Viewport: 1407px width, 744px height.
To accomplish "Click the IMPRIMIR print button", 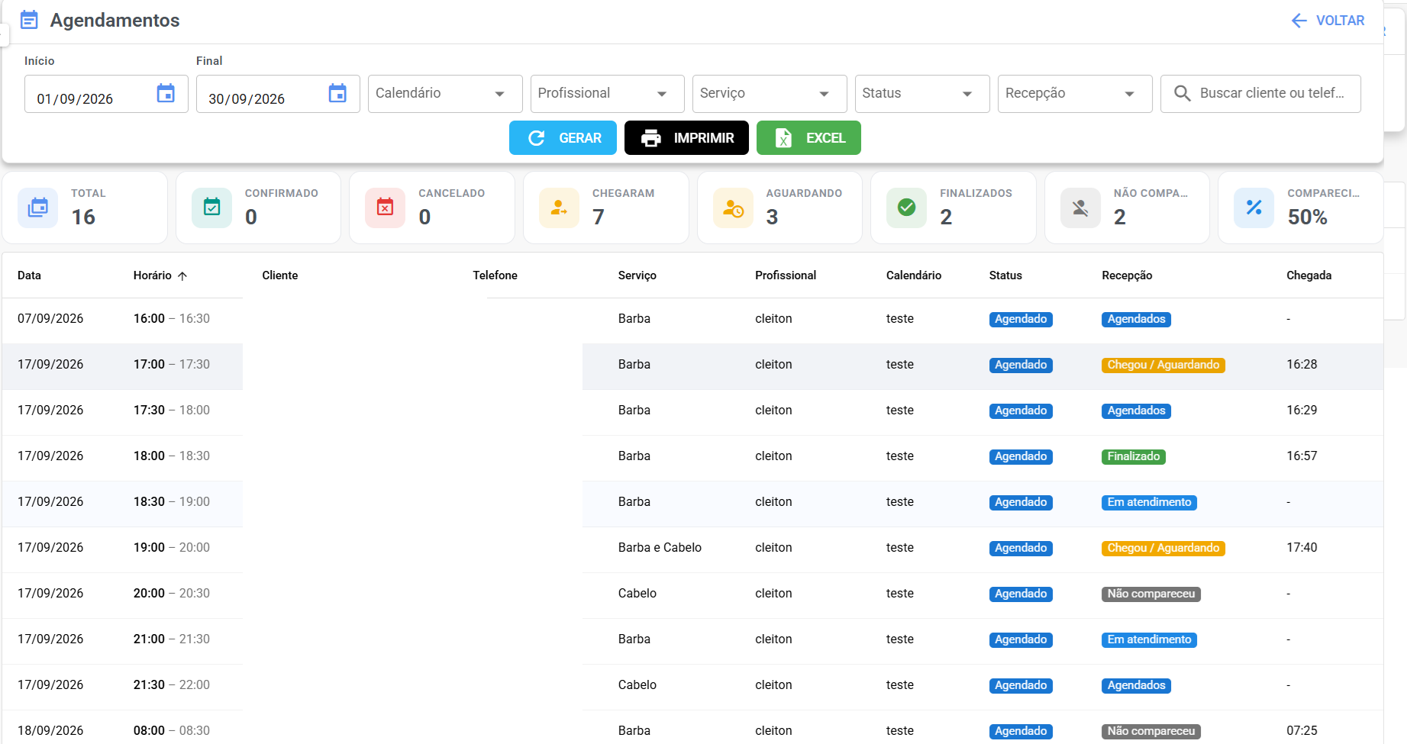I will pyautogui.click(x=686, y=138).
